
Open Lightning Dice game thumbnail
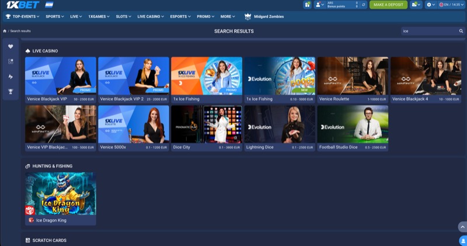click(x=280, y=124)
